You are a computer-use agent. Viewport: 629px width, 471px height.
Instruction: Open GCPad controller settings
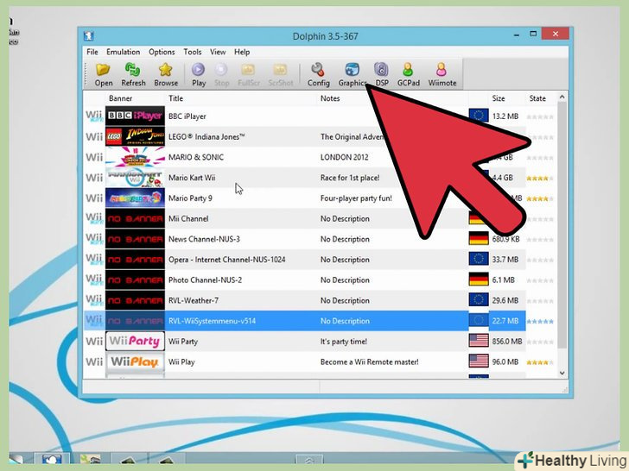tap(408, 74)
